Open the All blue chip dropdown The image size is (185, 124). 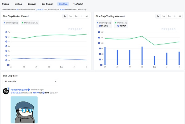(x=31, y=81)
